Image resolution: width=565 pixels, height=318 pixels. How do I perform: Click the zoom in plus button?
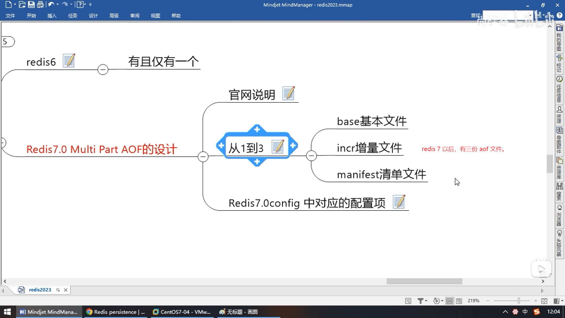point(536,301)
